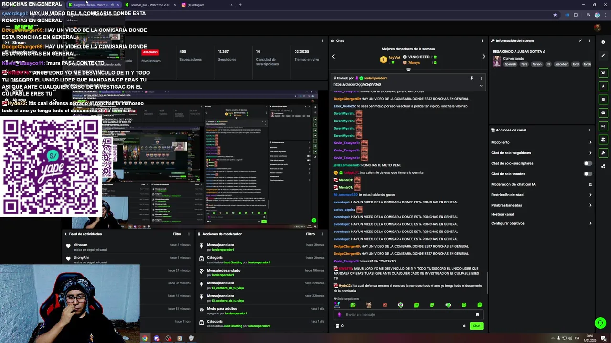Click the wrench tool icon in right sidebar
This screenshot has height=343, width=611.
[x=603, y=153]
